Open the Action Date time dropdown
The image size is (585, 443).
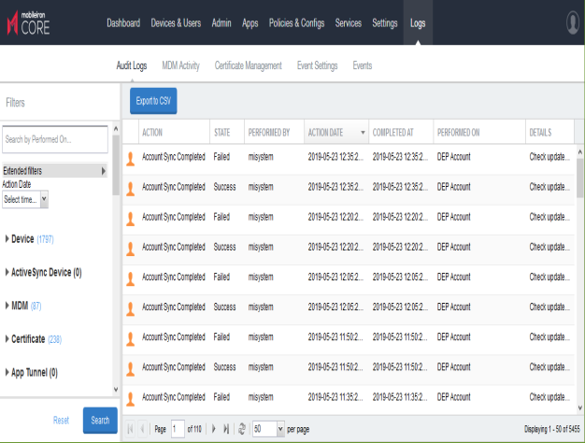pyautogui.click(x=25, y=199)
